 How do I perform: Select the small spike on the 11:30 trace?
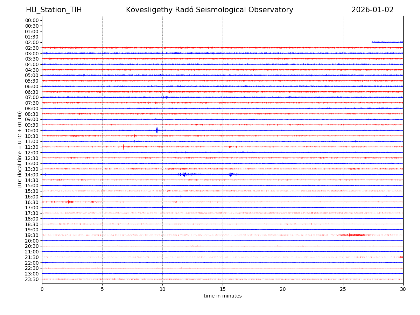(123, 147)
